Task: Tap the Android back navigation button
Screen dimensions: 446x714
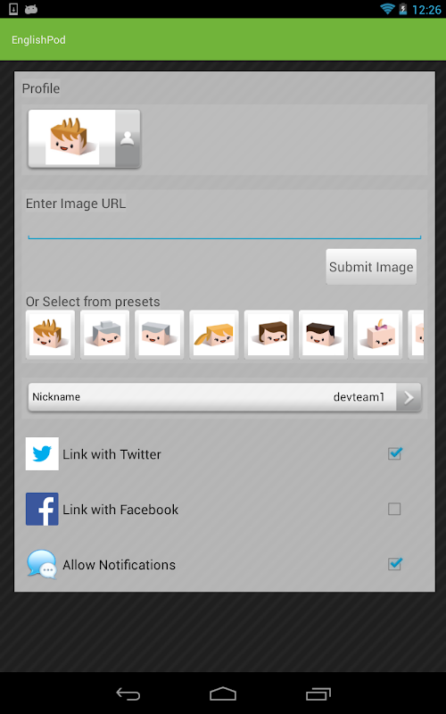Action: click(128, 693)
